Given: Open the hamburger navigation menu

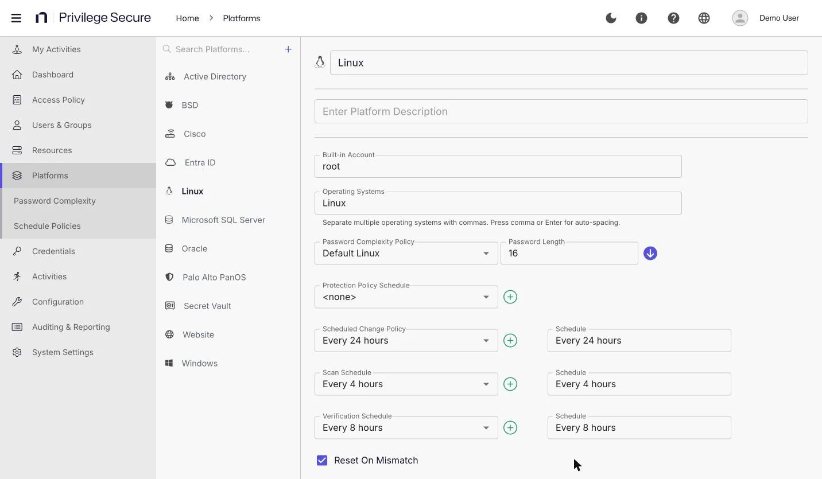Looking at the screenshot, I should 16,18.
